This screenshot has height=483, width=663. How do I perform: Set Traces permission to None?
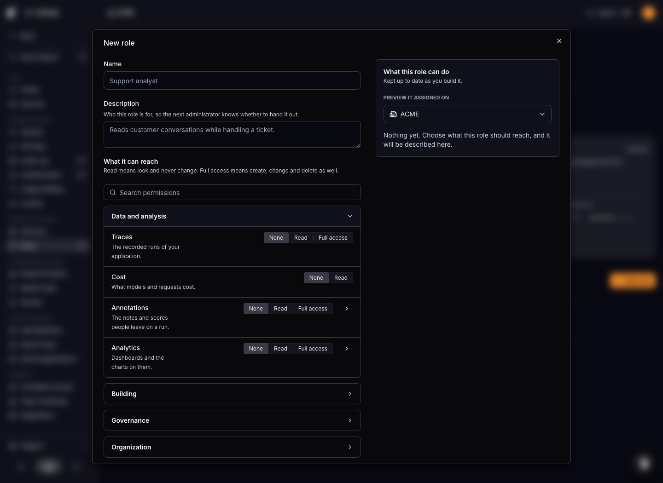276,238
